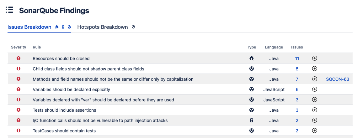Switch to the Hotspots Breakdown tab
The height and width of the screenshot is (138, 362).
click(x=103, y=27)
